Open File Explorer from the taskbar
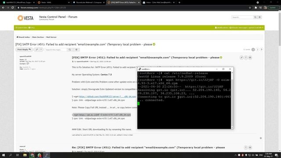Viewport: 281px width, 158px height. click(25, 155)
